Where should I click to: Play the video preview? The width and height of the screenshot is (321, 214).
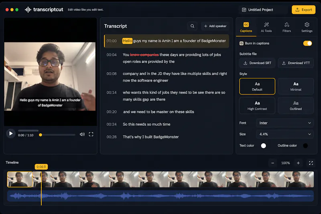pyautogui.click(x=11, y=134)
